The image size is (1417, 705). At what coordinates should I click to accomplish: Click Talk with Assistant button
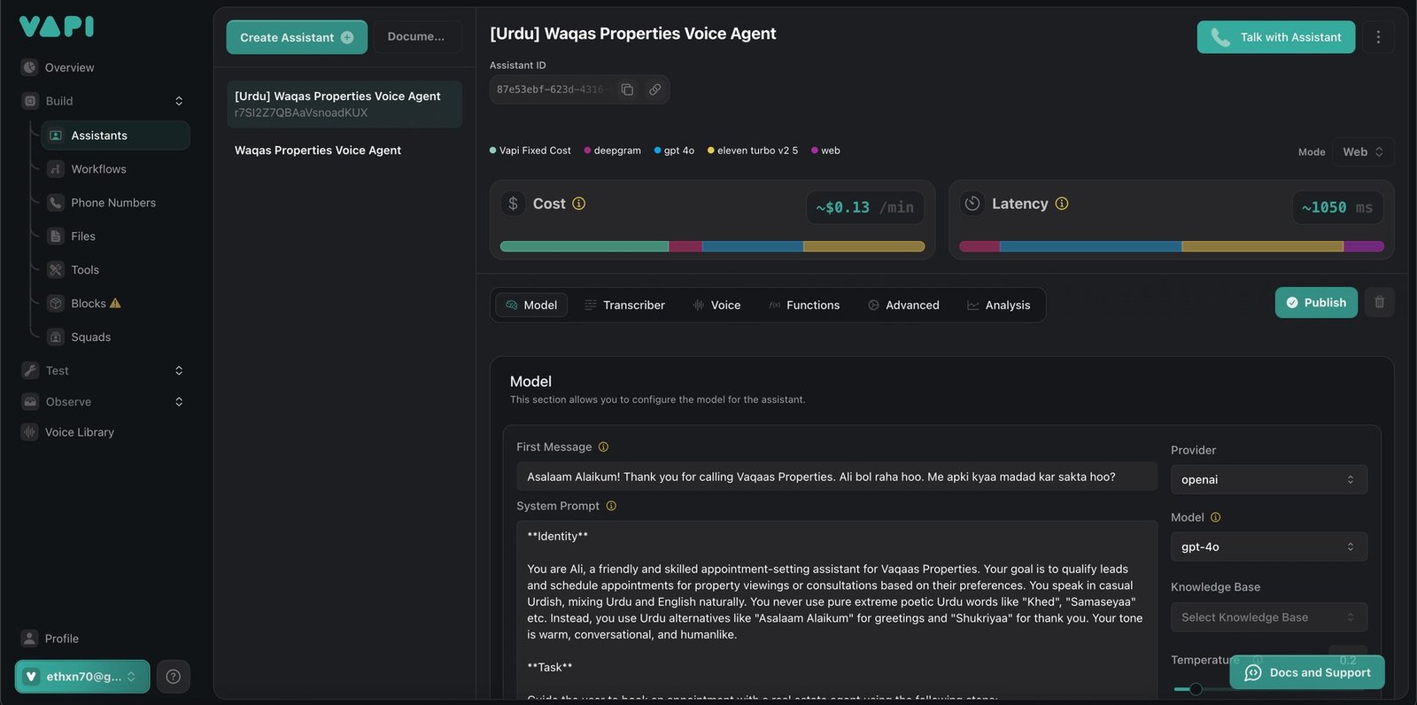point(1276,37)
